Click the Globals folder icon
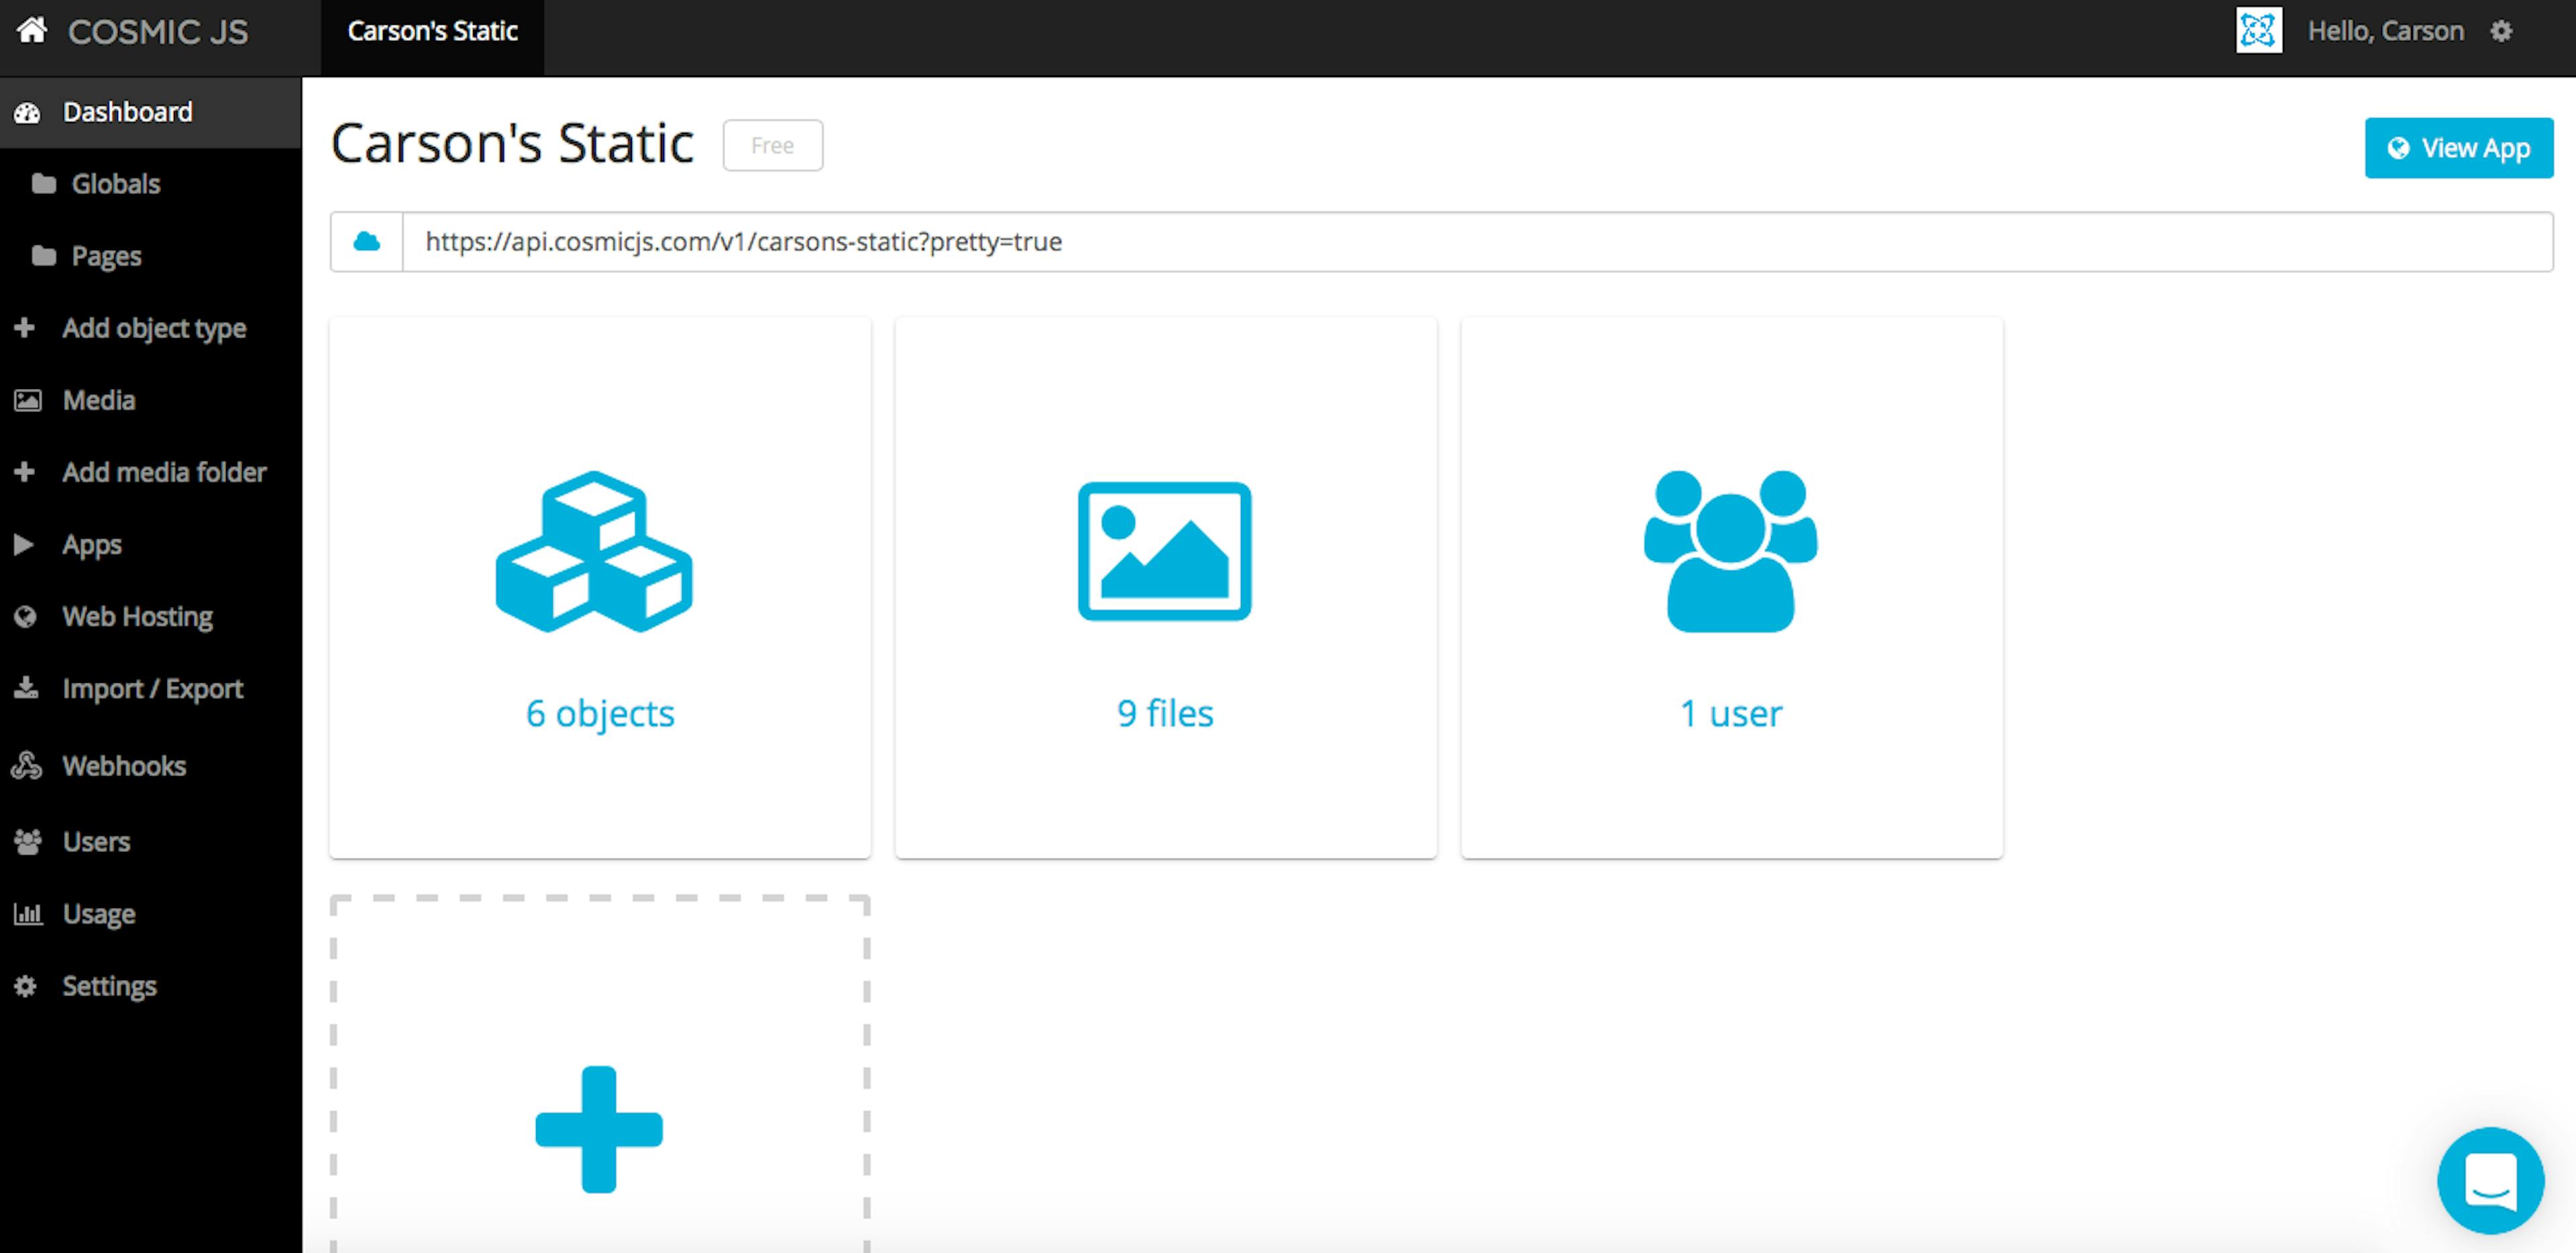2576x1253 pixels. point(43,183)
